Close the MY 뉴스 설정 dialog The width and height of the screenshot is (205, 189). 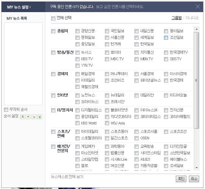click(198, 7)
